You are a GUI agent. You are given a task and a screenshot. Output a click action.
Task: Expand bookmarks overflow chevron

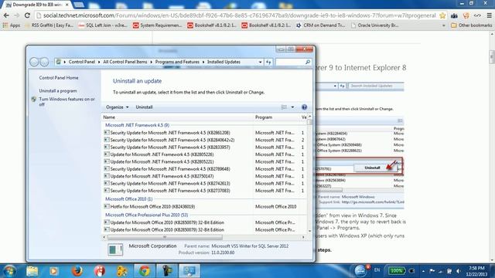(443, 25)
